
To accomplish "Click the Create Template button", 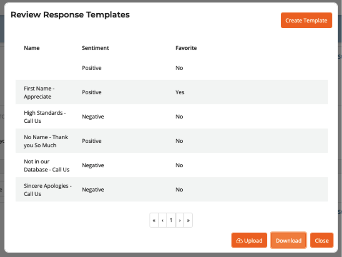I will click(x=306, y=20).
